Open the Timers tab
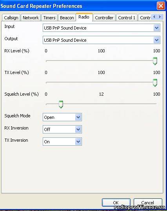 pos(49,18)
